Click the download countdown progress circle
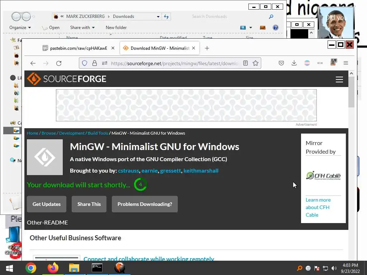Screen dimensions: 367x275 pyautogui.click(x=140, y=184)
